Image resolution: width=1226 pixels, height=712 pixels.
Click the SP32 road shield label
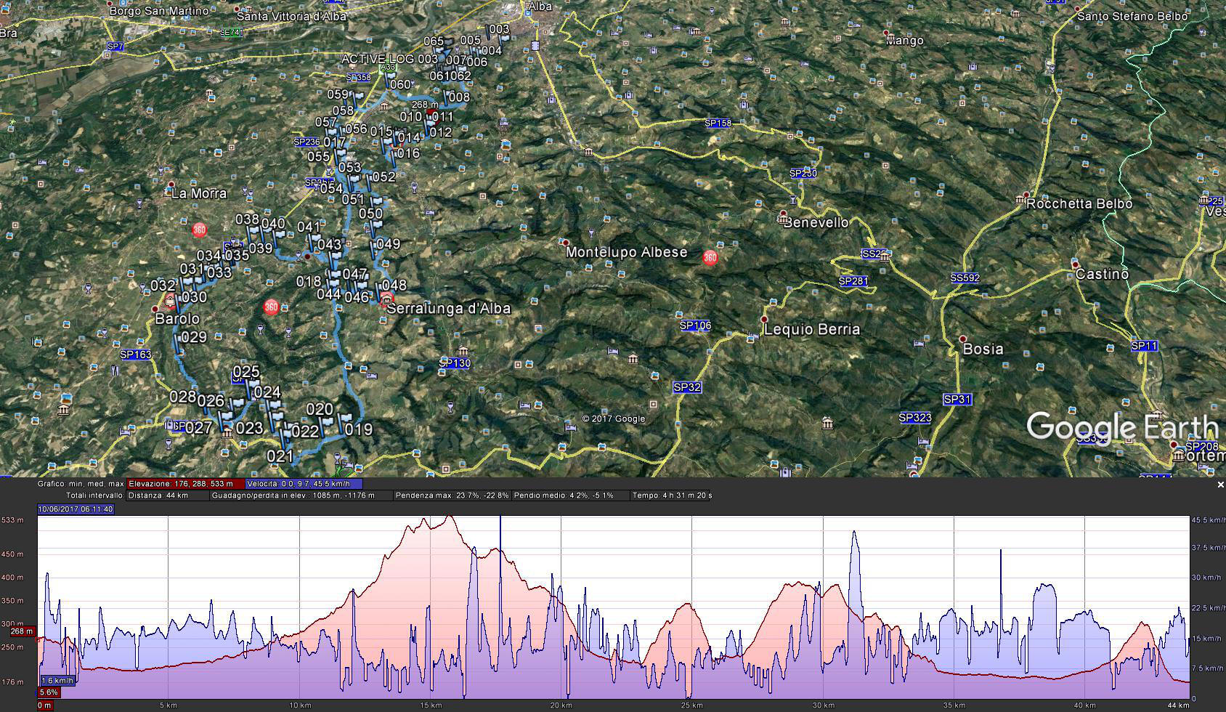[x=686, y=387]
